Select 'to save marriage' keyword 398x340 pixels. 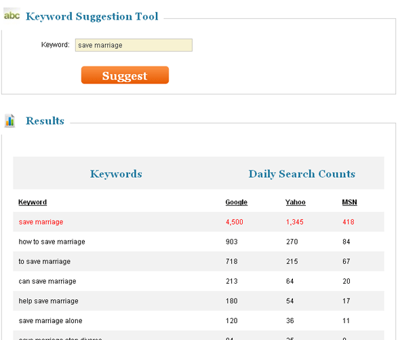tap(45, 261)
